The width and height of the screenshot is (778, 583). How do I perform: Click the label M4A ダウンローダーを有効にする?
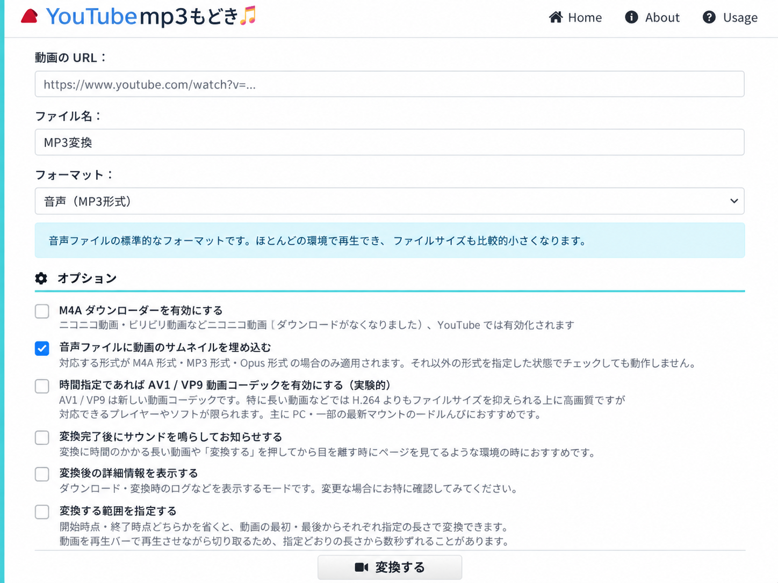pyautogui.click(x=141, y=310)
